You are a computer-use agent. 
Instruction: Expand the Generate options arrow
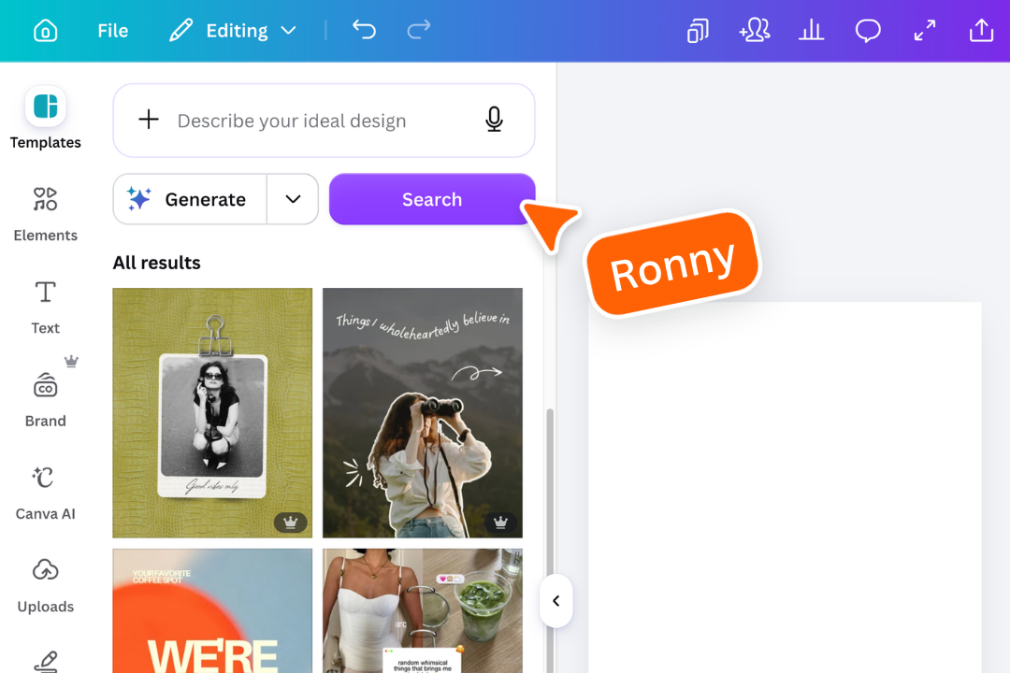[293, 199]
